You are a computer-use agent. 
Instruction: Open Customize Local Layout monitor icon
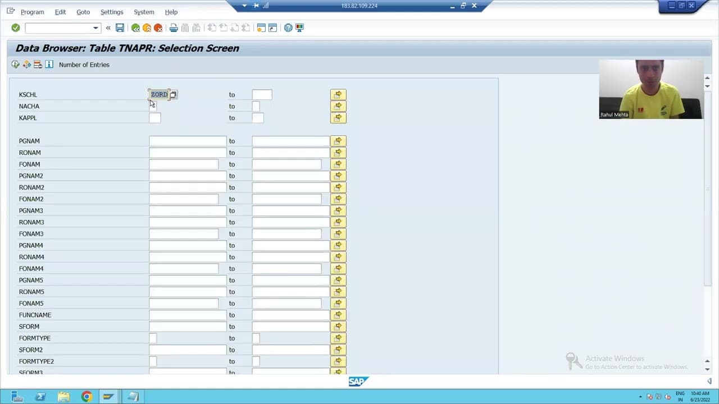(x=299, y=27)
